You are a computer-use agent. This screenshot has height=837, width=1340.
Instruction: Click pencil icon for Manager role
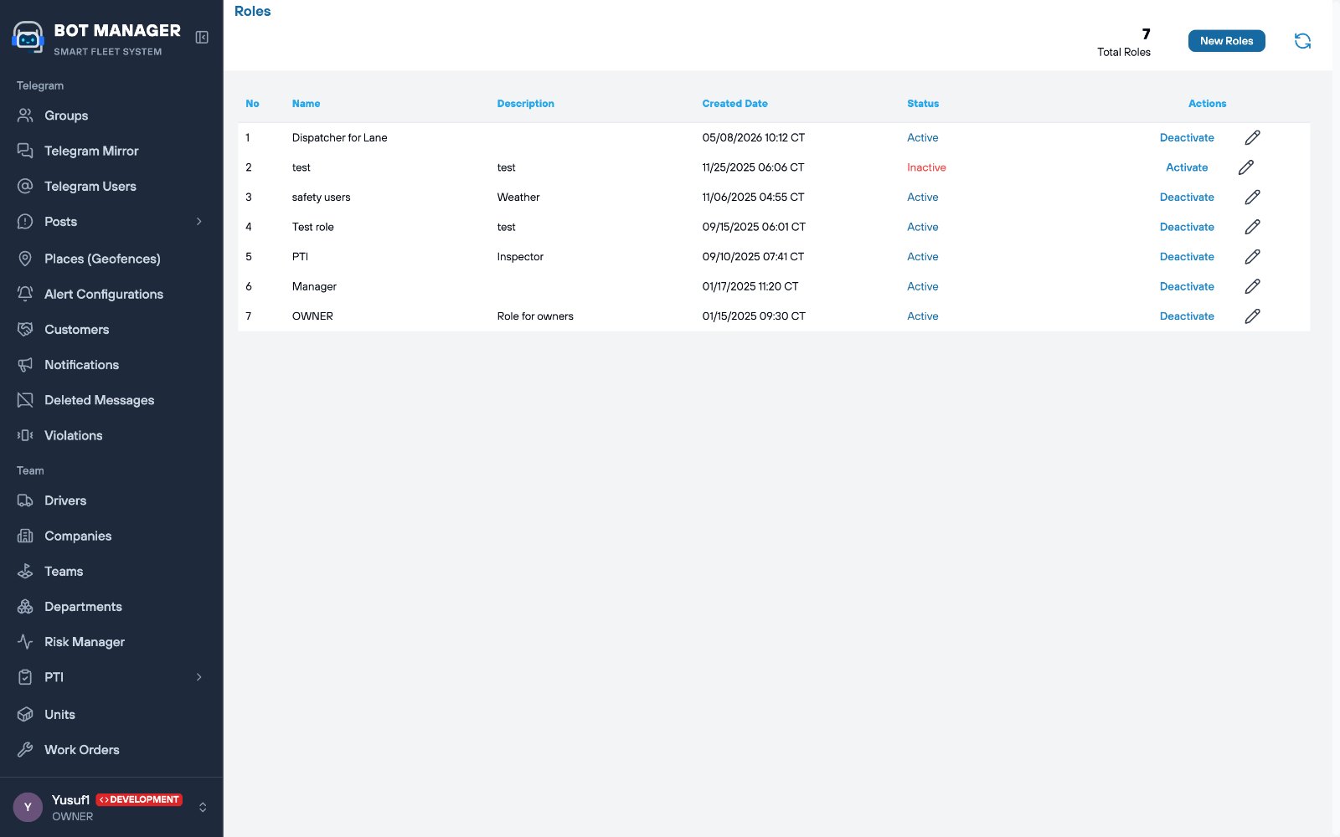coord(1252,286)
